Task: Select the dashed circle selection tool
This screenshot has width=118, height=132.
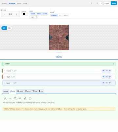Action: [30, 98]
